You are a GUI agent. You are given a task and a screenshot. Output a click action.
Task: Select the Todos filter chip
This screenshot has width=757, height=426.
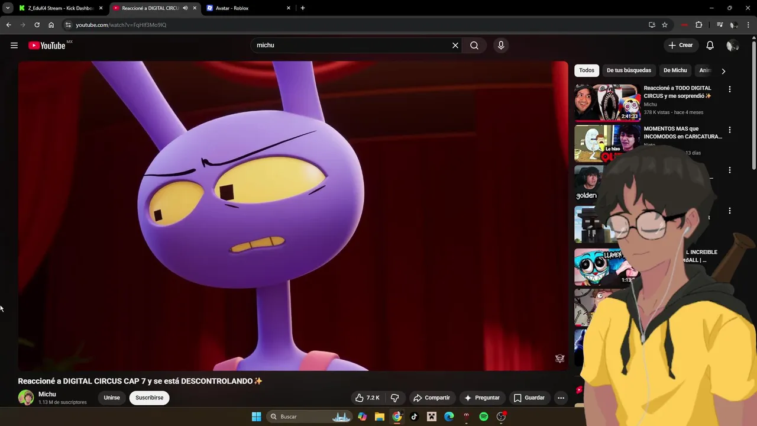(587, 70)
